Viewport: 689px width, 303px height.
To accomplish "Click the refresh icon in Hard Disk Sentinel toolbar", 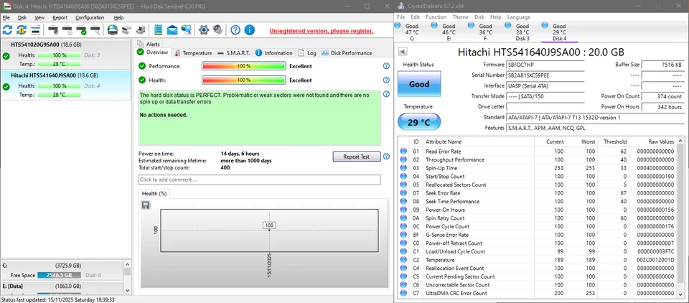I will point(8,30).
